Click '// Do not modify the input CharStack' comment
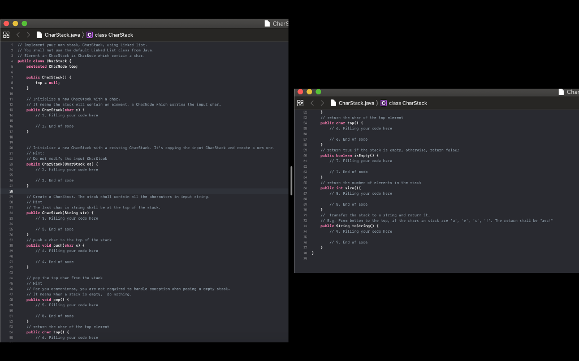Image resolution: width=579 pixels, height=361 pixels. pos(67,159)
